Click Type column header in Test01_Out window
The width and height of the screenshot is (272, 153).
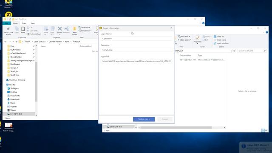tap(200, 56)
